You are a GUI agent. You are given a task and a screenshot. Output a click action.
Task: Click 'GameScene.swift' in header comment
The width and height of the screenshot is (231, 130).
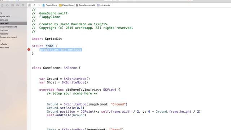click(53, 13)
